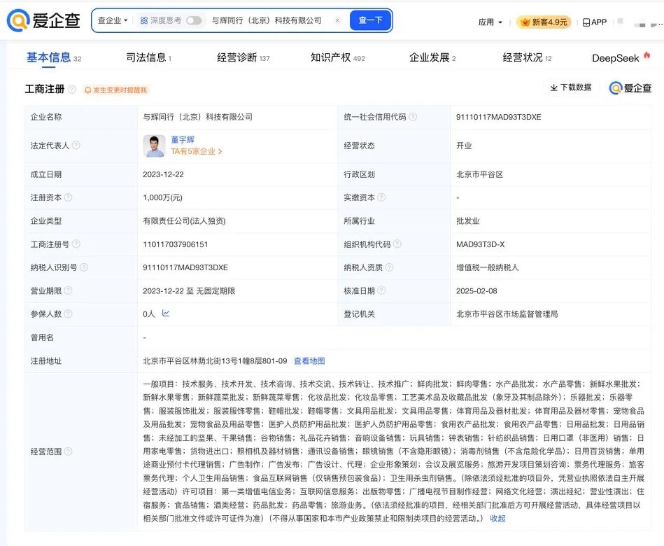Click the TA有5家企业 link
The width and height of the screenshot is (664, 546).
tap(197, 151)
